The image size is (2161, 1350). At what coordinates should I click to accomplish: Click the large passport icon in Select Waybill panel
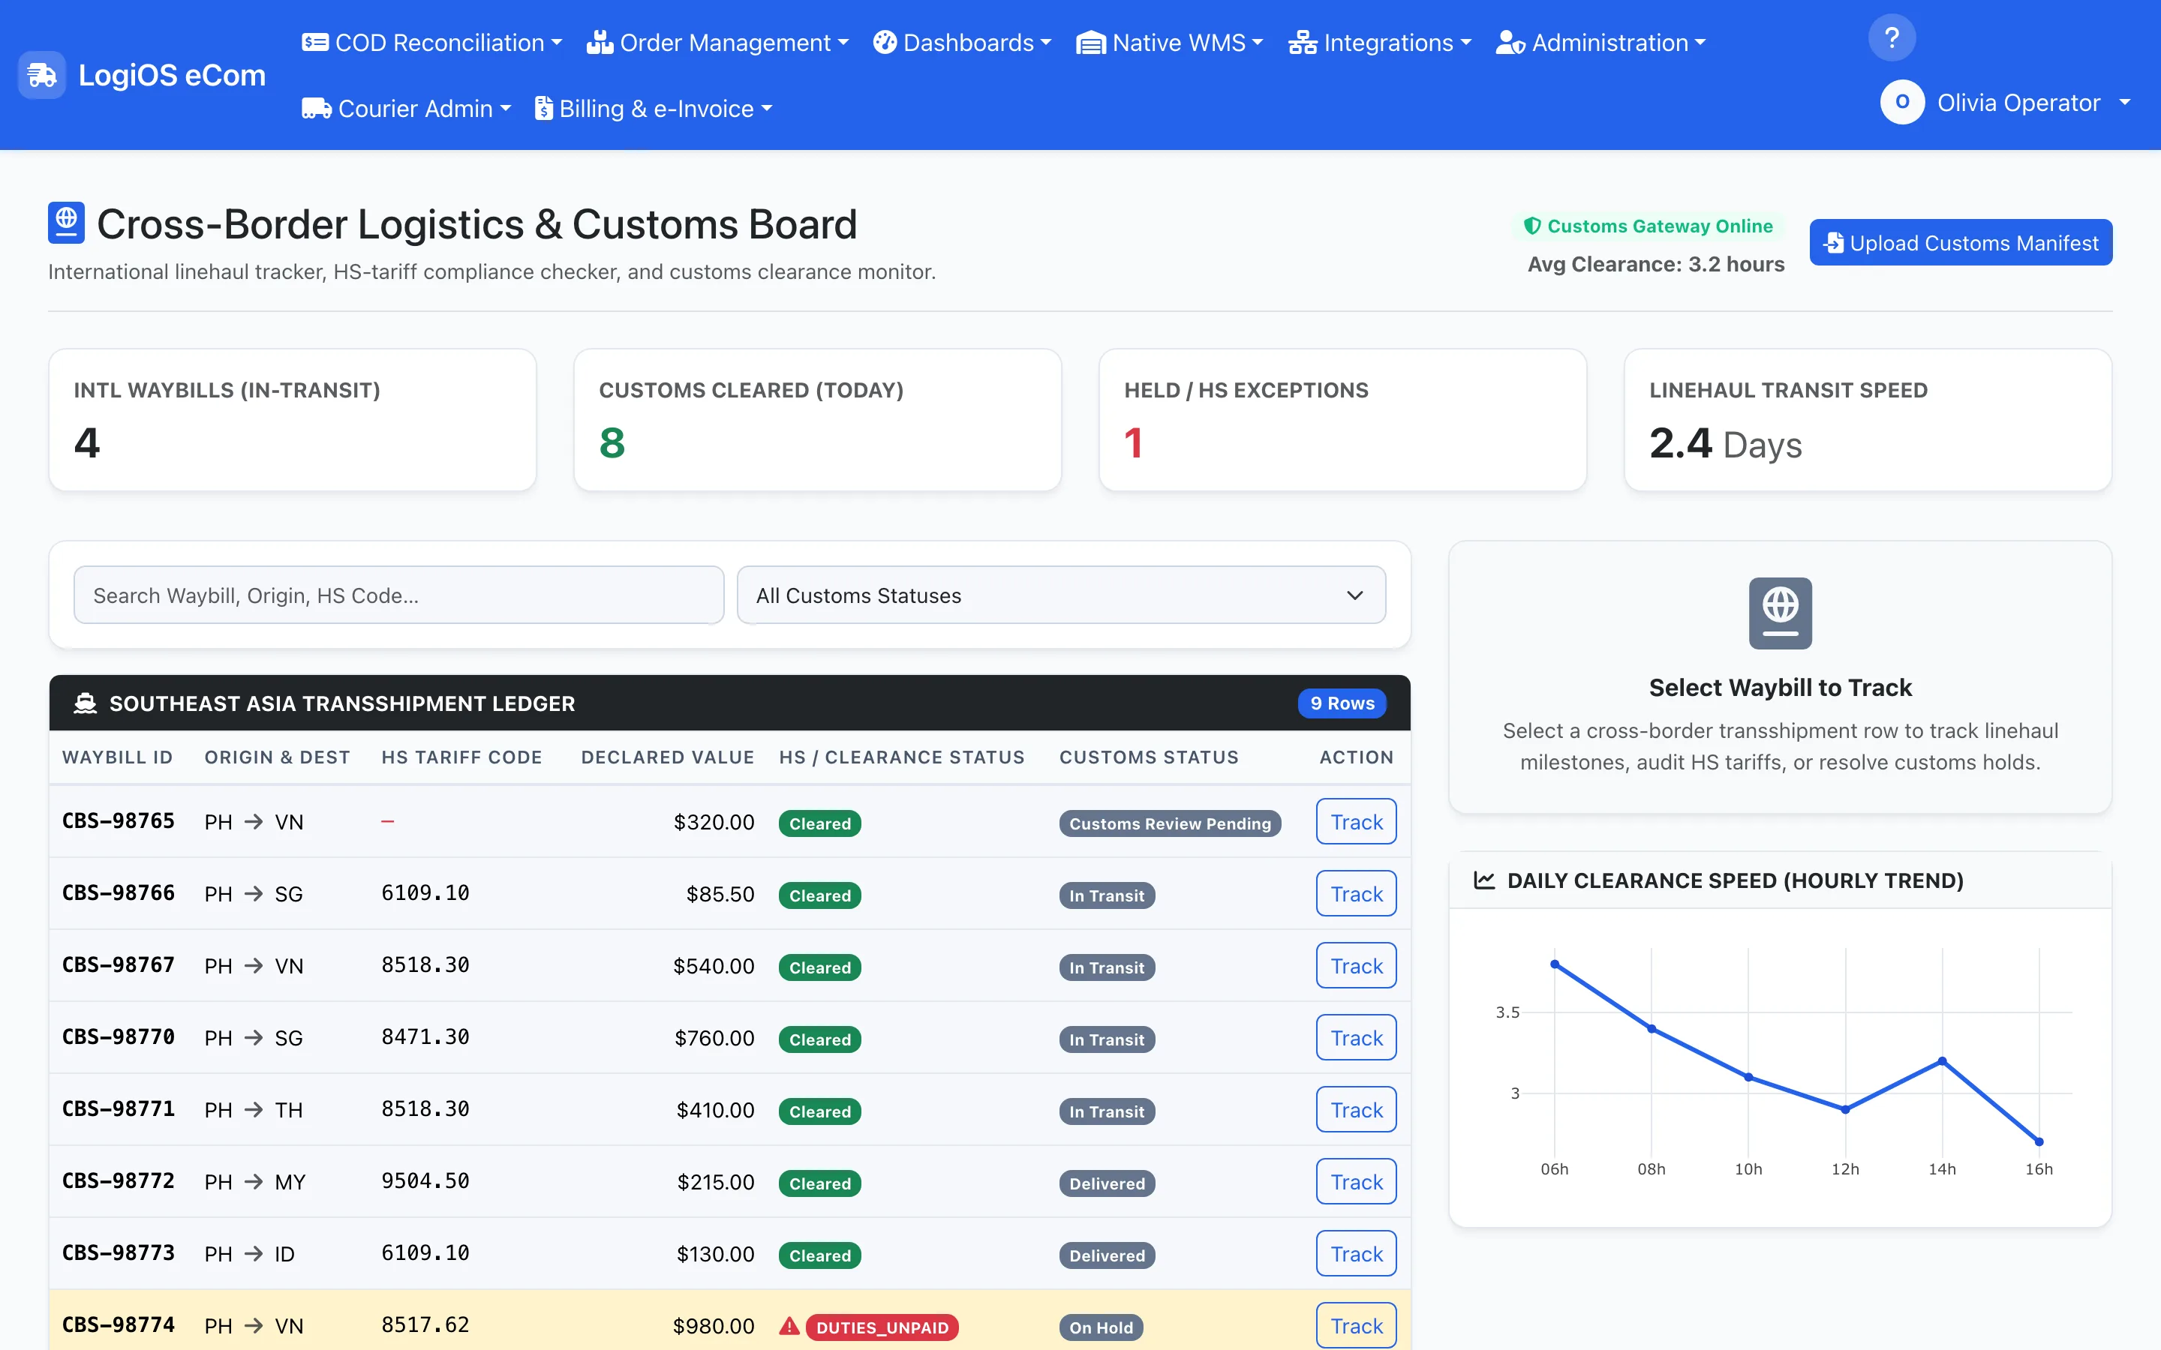click(x=1780, y=613)
